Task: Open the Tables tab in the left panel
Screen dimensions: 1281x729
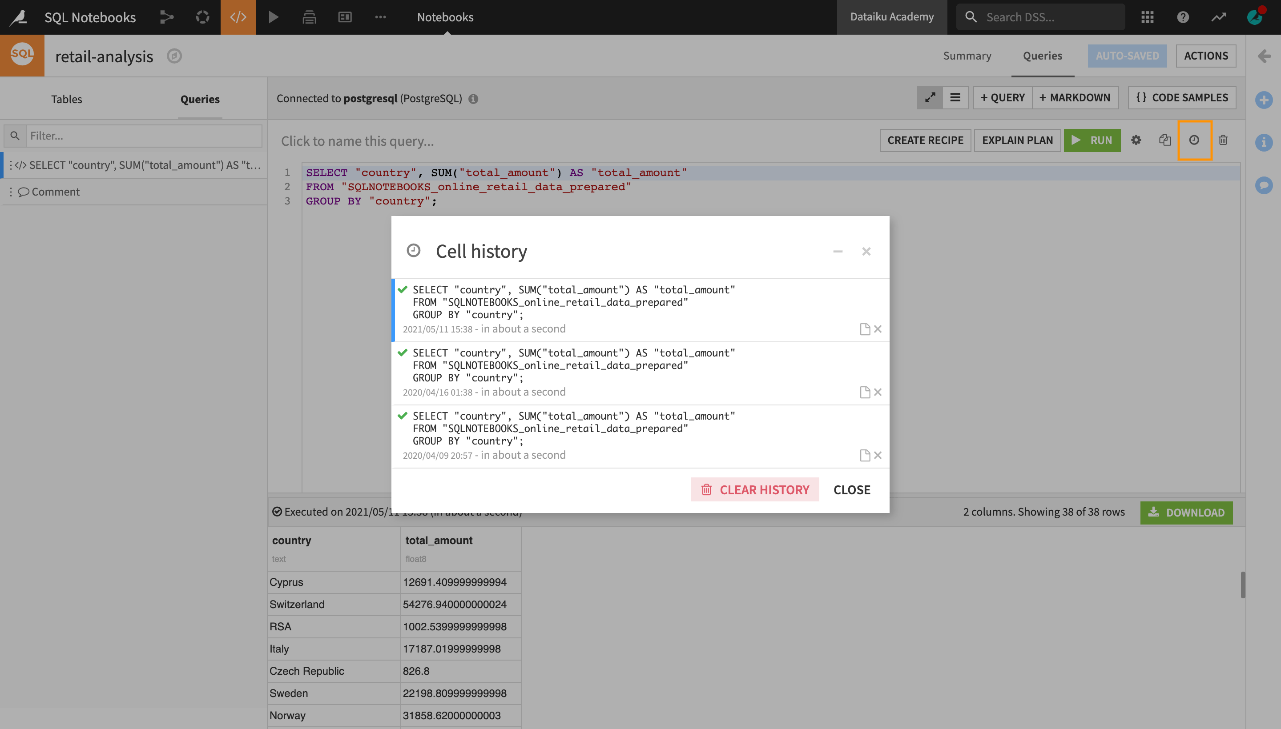Action: coord(67,99)
